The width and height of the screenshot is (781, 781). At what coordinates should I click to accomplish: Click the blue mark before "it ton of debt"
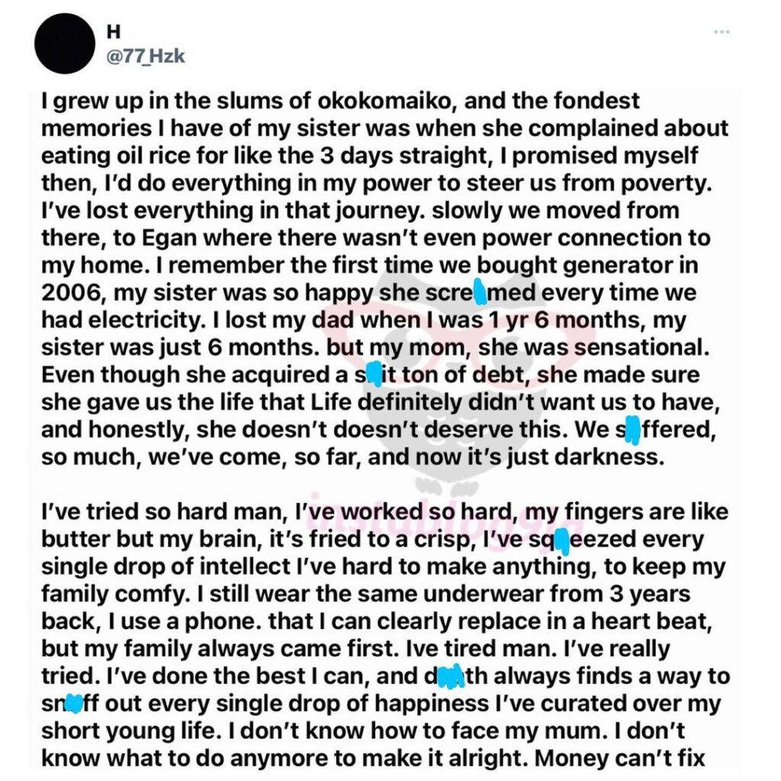(x=374, y=375)
